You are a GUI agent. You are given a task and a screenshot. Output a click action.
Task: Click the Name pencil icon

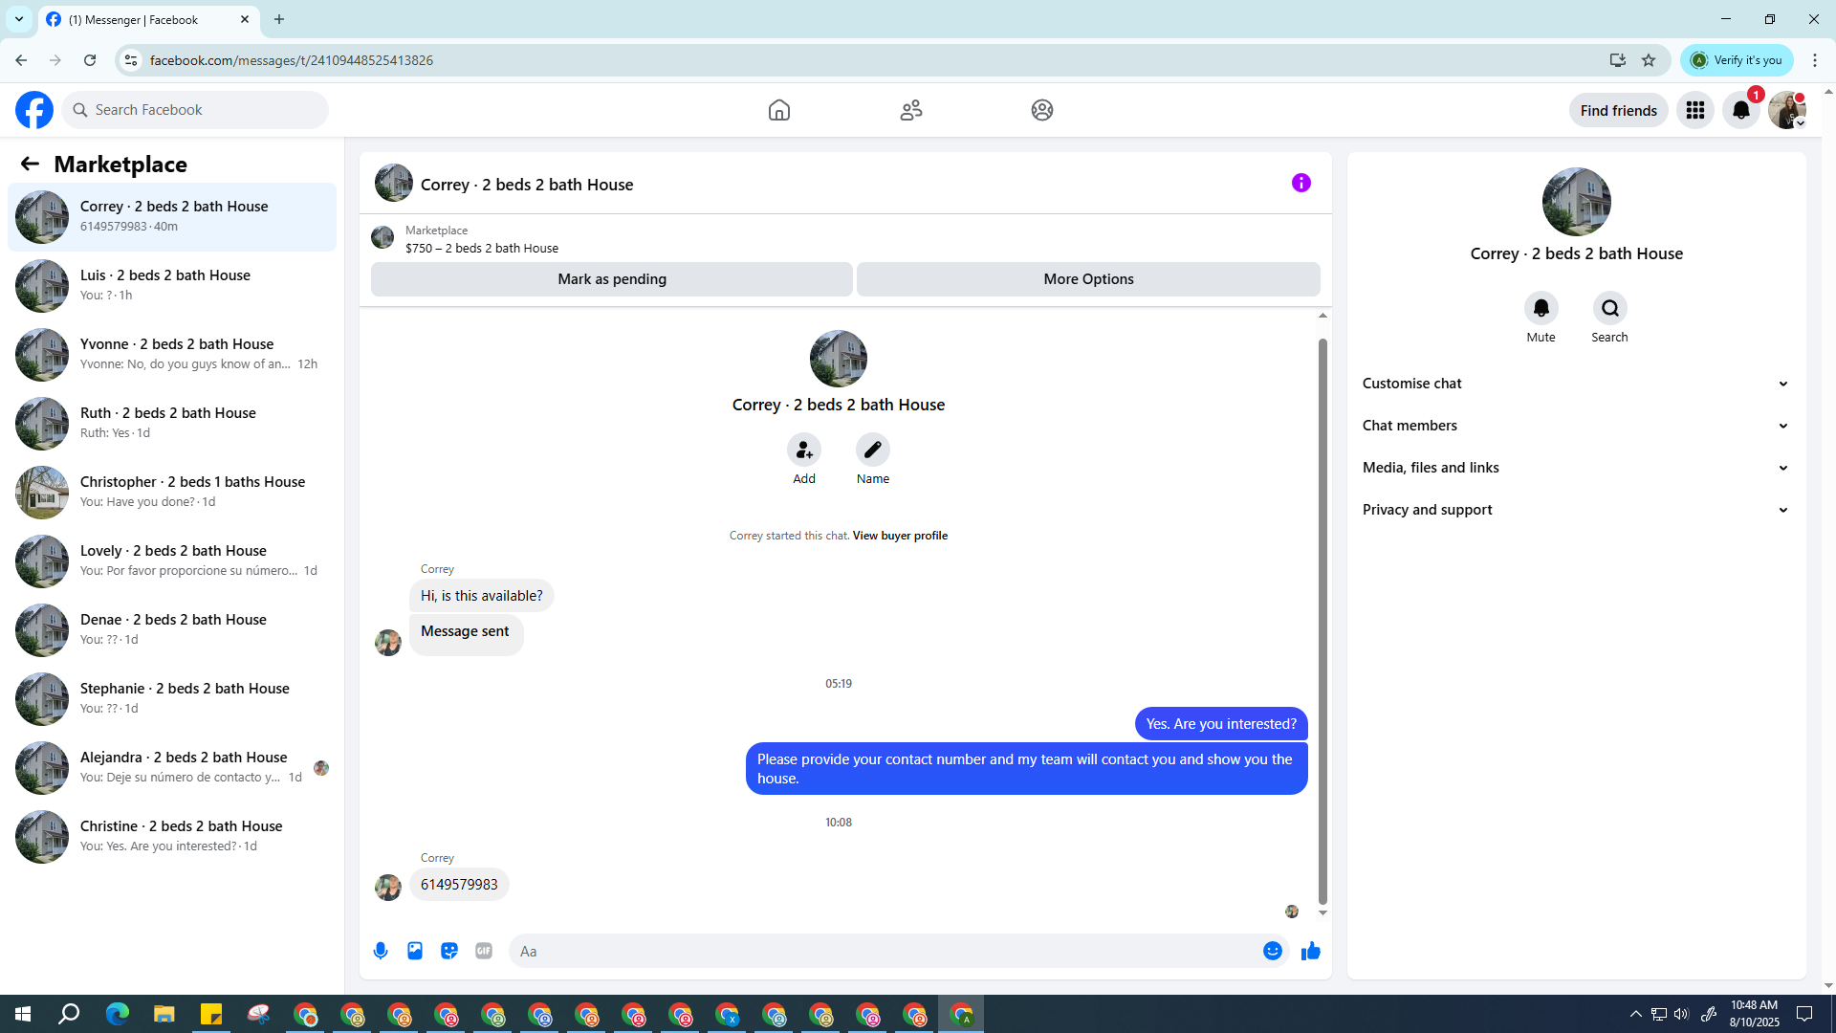pyautogui.click(x=872, y=450)
